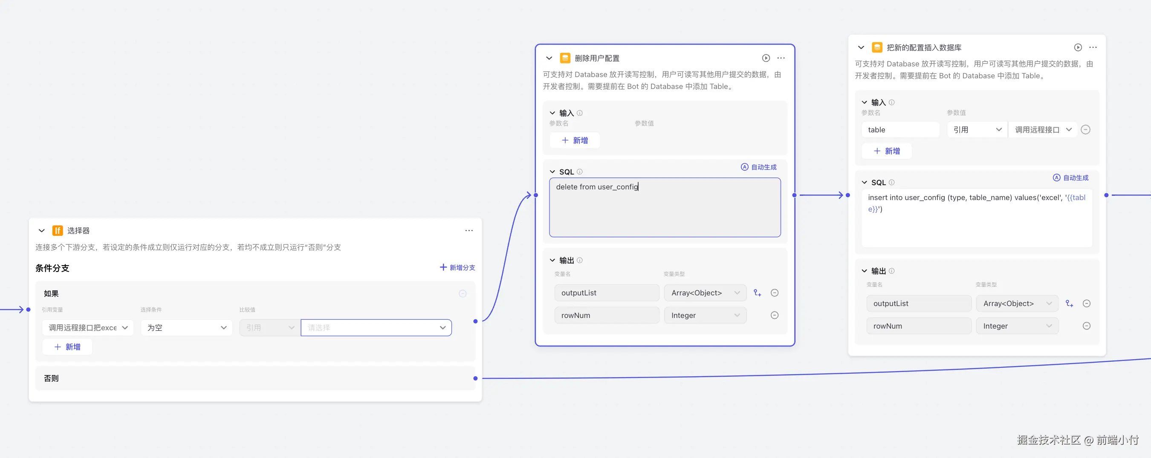This screenshot has width=1151, height=458.
Task: Open more options for 删除用户配置 node
Action: coord(781,58)
